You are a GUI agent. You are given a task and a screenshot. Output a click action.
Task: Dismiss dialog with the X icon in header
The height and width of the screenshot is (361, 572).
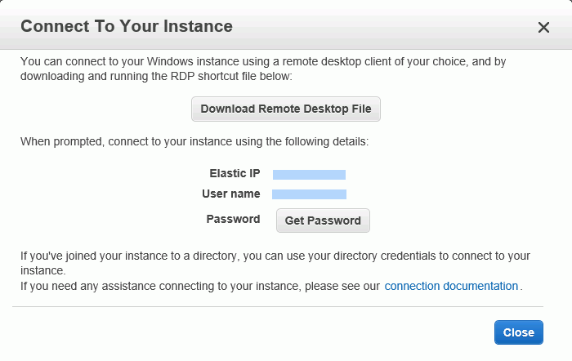coord(543,27)
